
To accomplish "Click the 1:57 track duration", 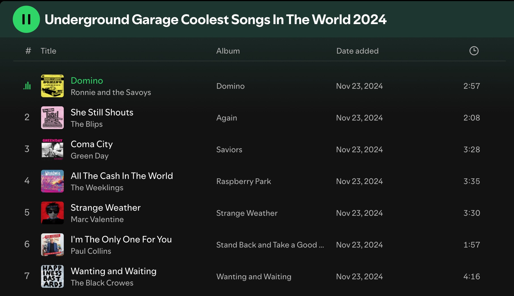I will (471, 245).
